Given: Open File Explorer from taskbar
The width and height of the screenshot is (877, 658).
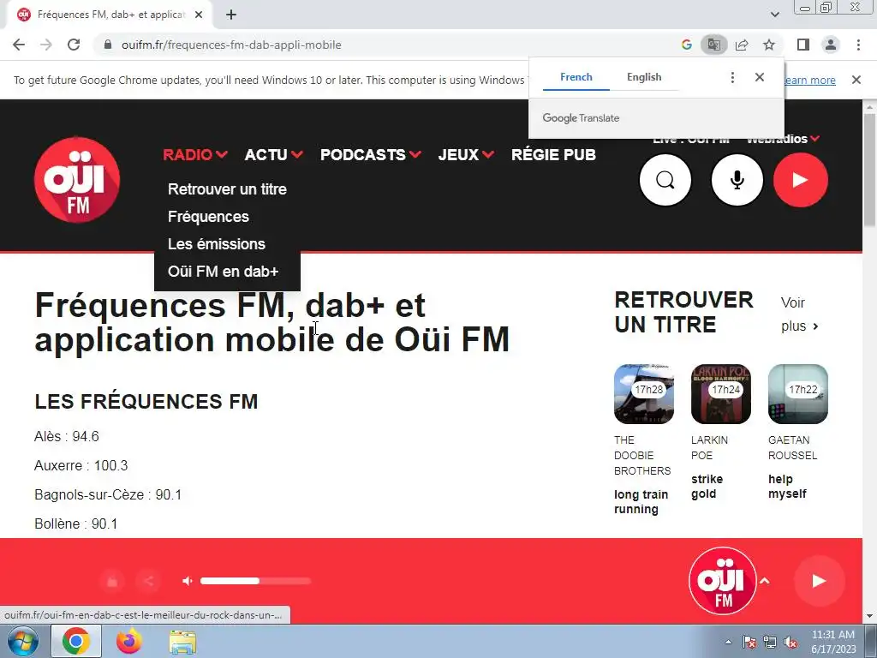Looking at the screenshot, I should [x=182, y=641].
